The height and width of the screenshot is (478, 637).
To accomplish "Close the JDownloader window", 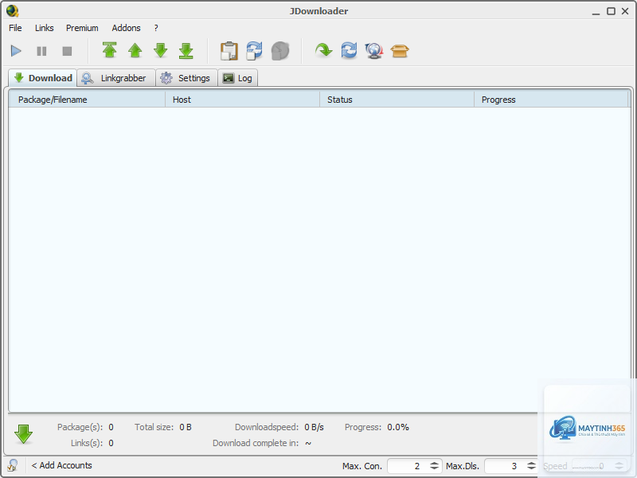I will 625,11.
